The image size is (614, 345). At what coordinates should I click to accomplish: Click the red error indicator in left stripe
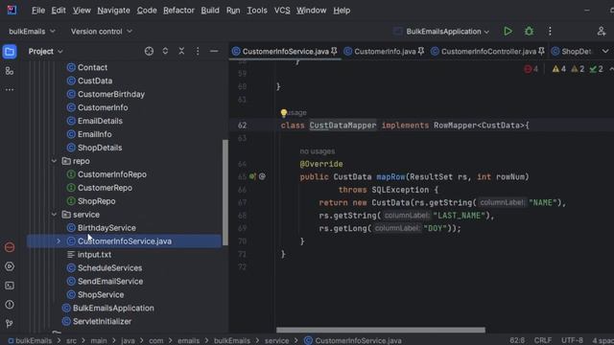[x=10, y=247]
